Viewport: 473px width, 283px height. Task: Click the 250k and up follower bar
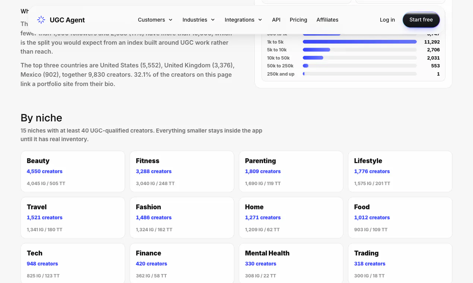[360, 74]
